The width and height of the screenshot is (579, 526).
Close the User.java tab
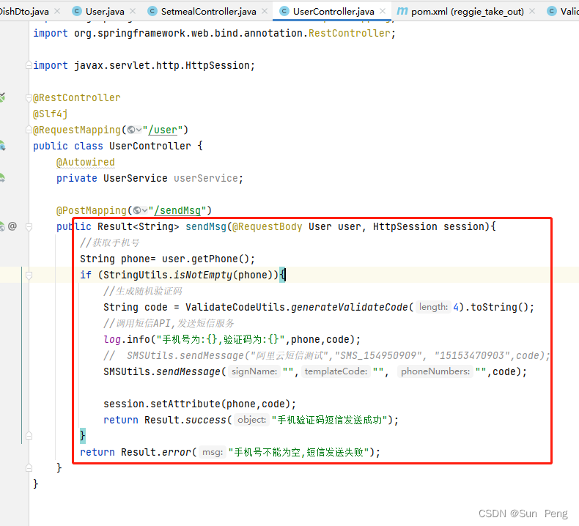click(133, 12)
